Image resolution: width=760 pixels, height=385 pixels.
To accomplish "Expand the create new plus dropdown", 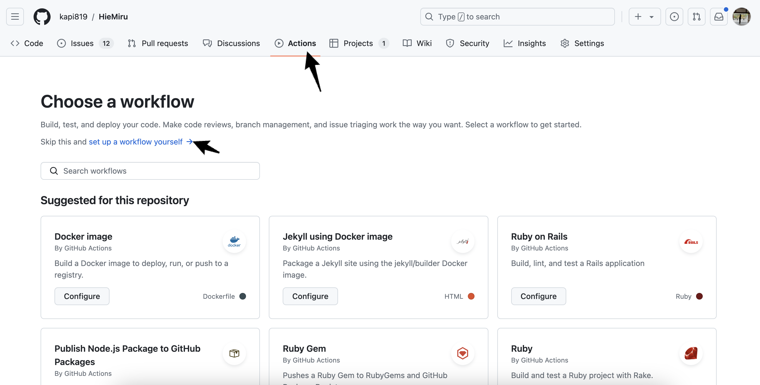I will (645, 17).
